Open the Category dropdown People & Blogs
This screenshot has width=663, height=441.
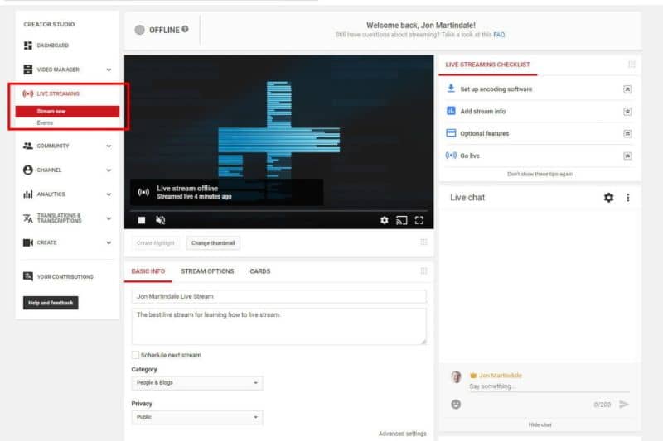(197, 383)
